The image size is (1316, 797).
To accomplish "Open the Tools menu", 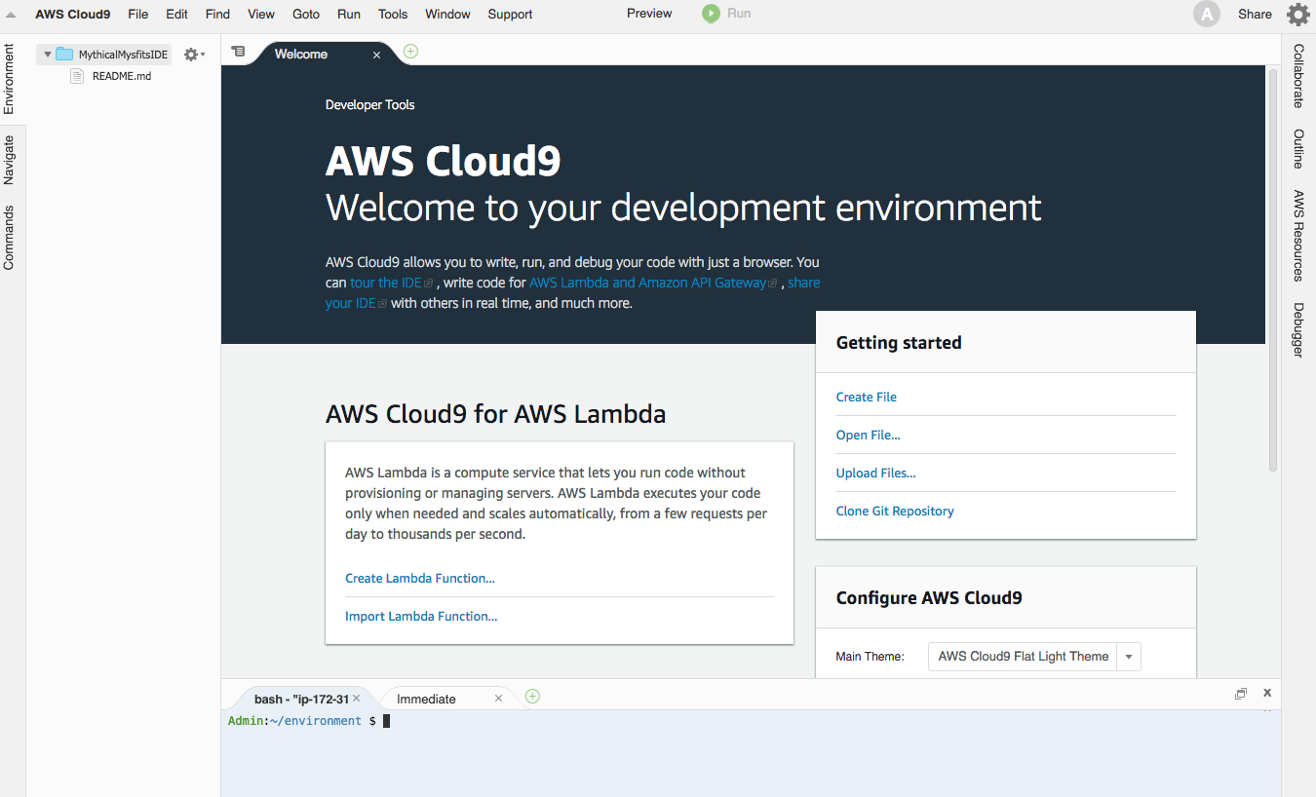I will coord(393,14).
